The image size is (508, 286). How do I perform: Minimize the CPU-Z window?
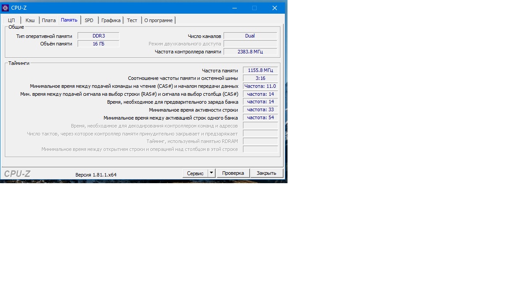tap(235, 8)
